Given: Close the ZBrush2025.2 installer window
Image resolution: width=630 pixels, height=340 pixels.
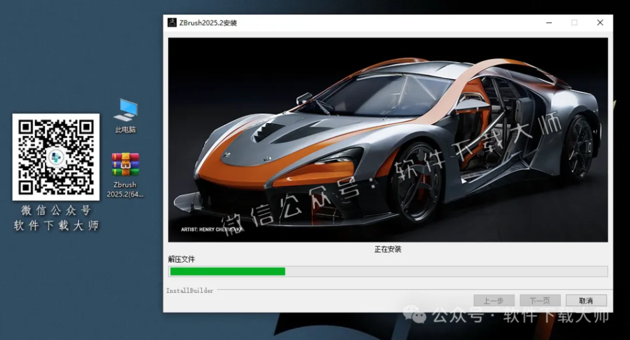Looking at the screenshot, I should coord(600,23).
